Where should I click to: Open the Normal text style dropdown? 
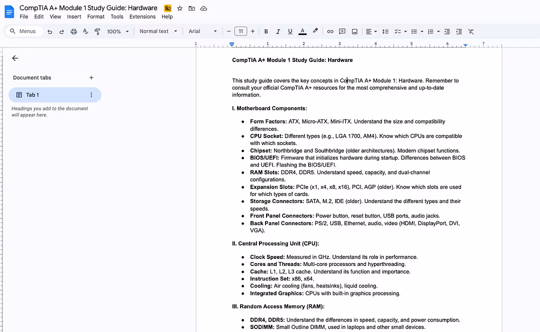click(158, 31)
